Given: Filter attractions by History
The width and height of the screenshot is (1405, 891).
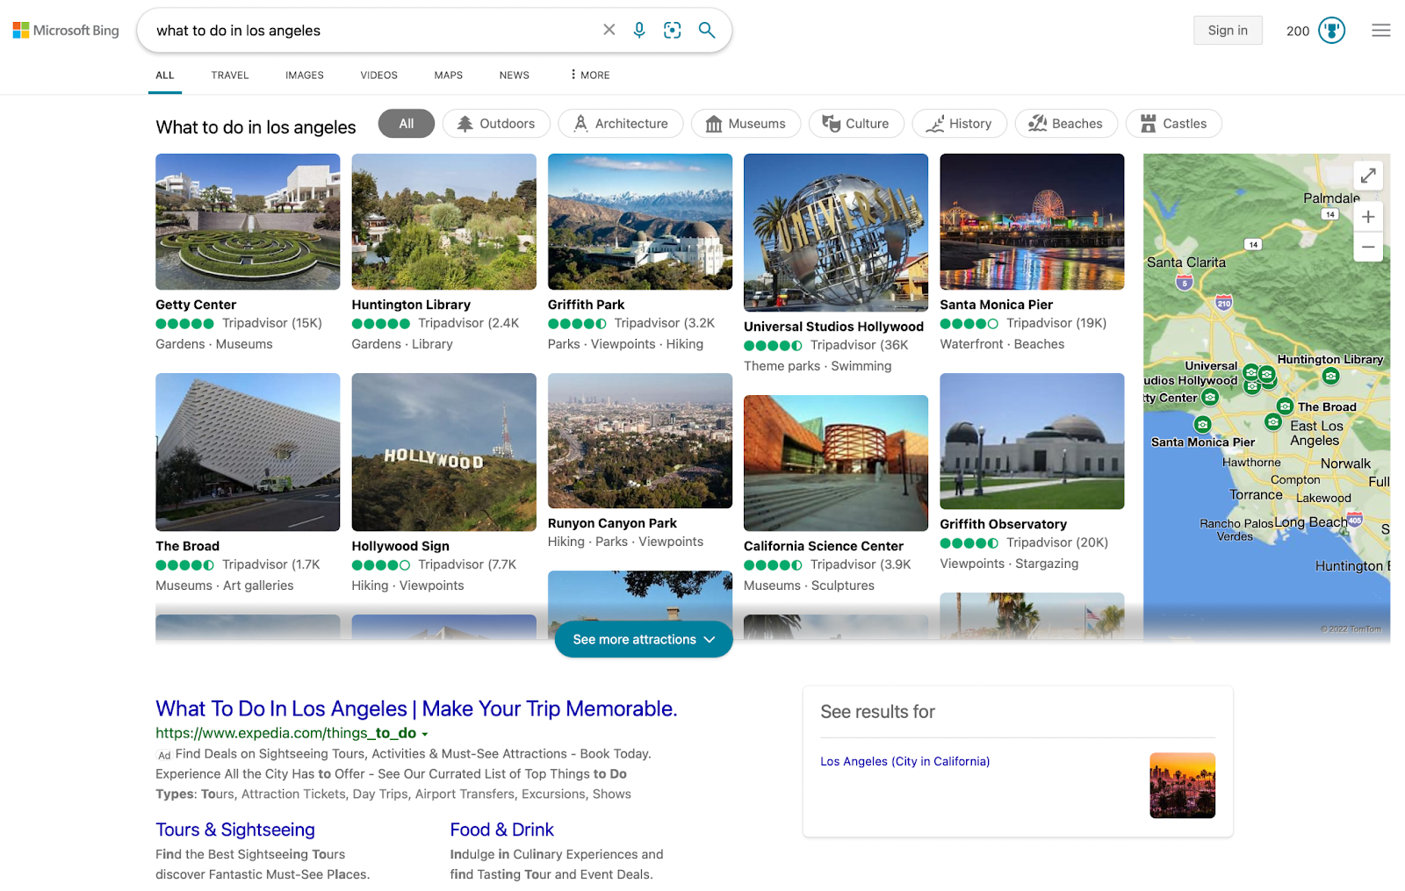Looking at the screenshot, I should click(x=960, y=124).
